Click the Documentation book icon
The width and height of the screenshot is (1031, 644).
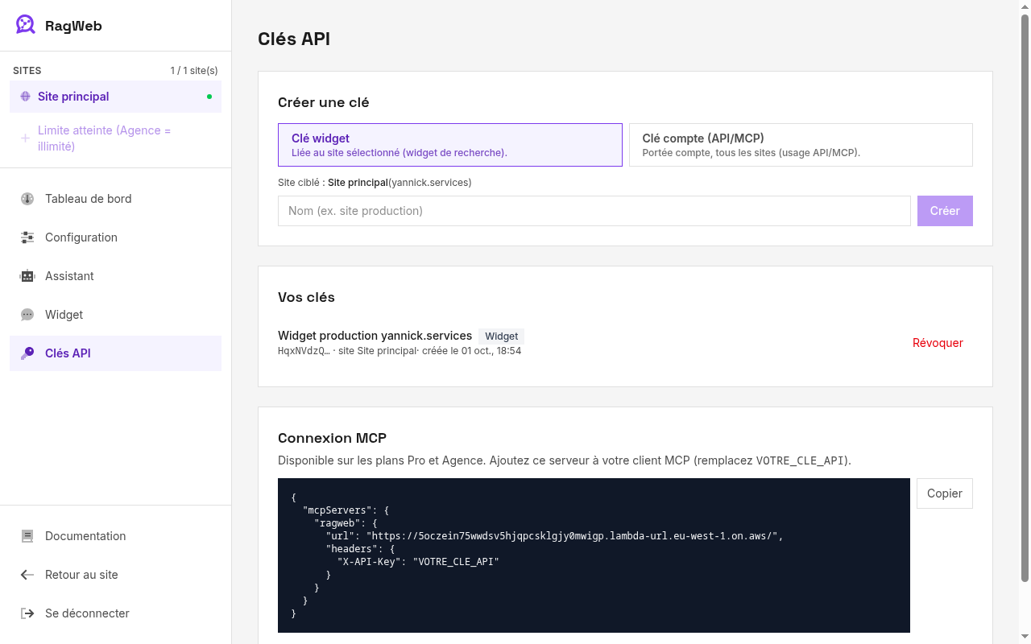(x=27, y=536)
